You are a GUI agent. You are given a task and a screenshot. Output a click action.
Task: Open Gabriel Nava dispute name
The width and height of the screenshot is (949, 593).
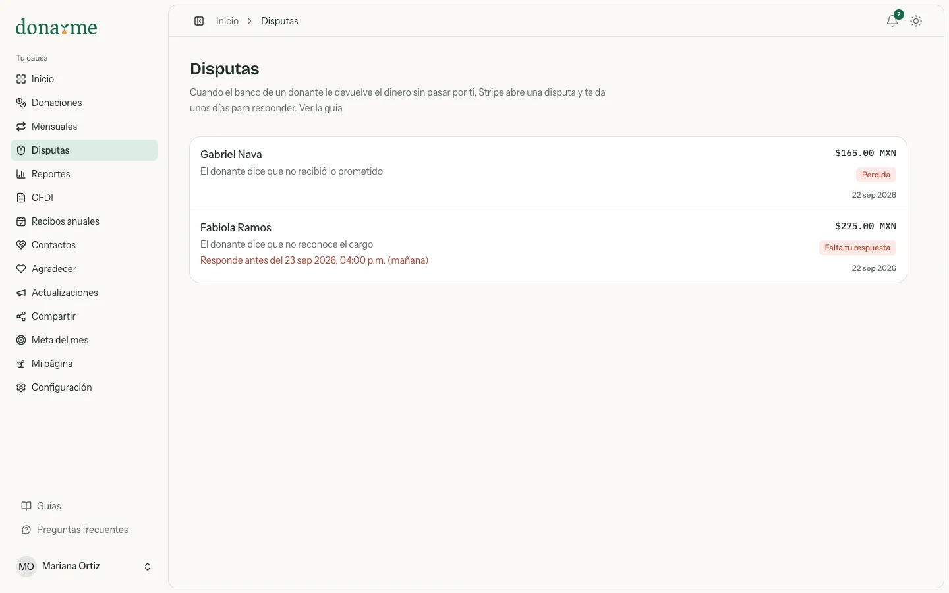231,154
